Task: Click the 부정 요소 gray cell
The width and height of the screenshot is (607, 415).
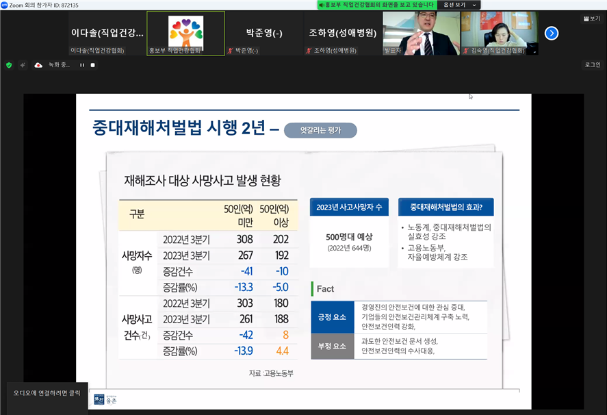Action: click(x=333, y=346)
